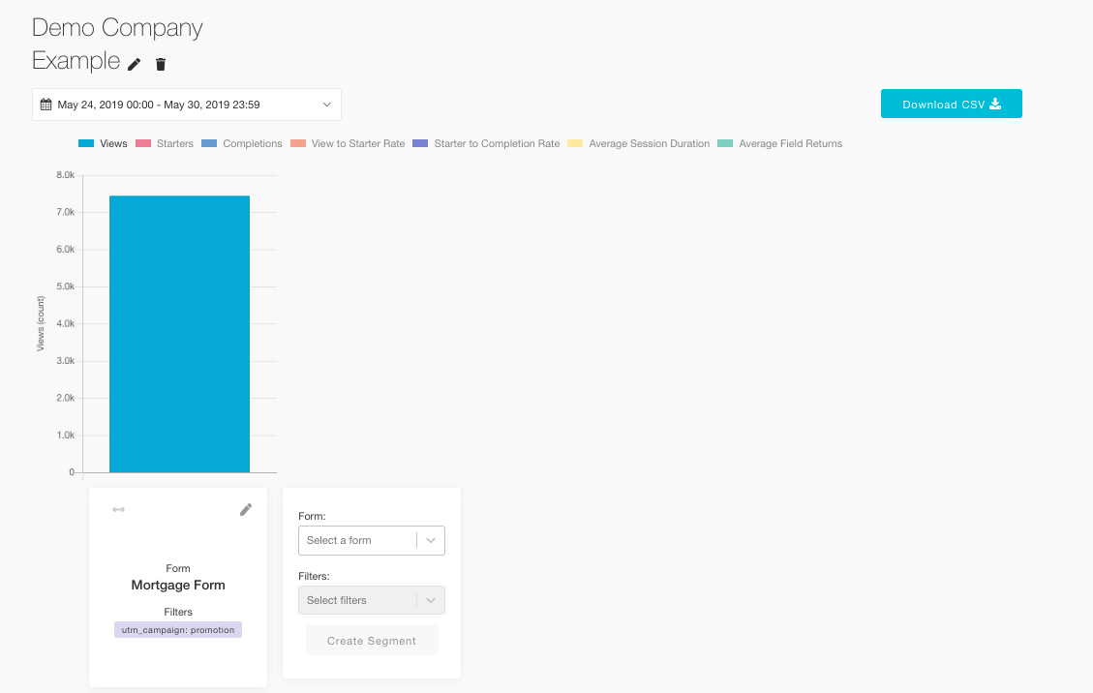Toggle the Completions legend series
The width and height of the screenshot is (1093, 693).
coord(242,143)
